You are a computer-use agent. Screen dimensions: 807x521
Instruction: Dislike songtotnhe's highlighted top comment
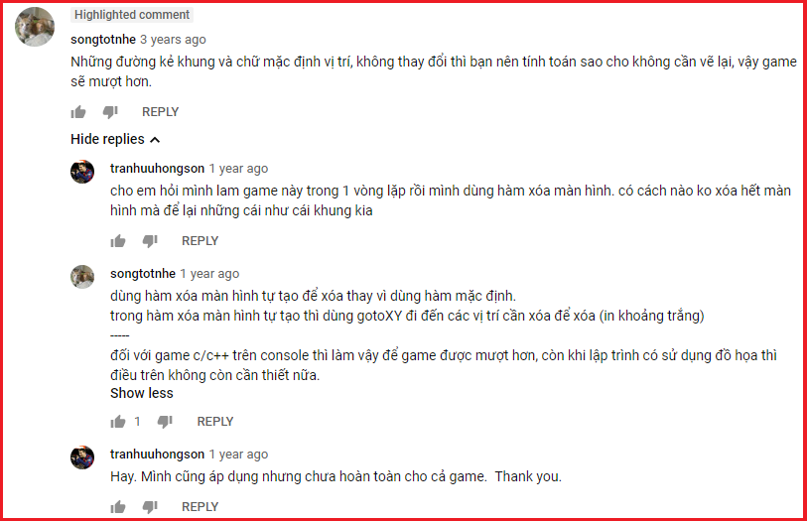[110, 111]
